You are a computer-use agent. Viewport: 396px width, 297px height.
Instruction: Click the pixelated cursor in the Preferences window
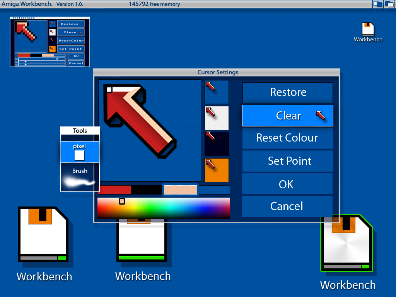(27, 32)
